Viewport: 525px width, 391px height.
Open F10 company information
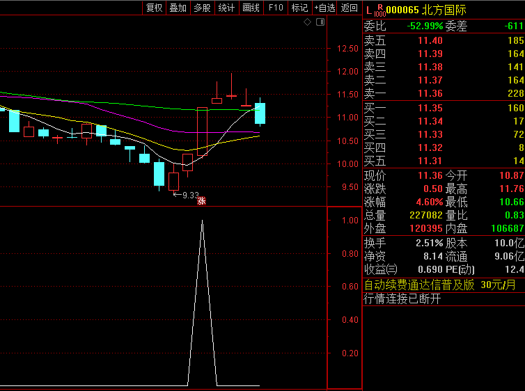[276, 8]
